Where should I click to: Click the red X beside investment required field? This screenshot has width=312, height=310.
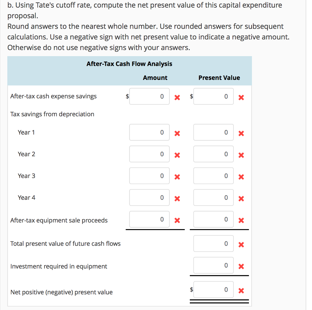241,267
